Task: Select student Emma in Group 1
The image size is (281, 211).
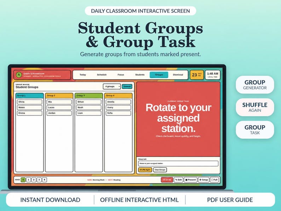Action: pyautogui.click(x=30, y=113)
